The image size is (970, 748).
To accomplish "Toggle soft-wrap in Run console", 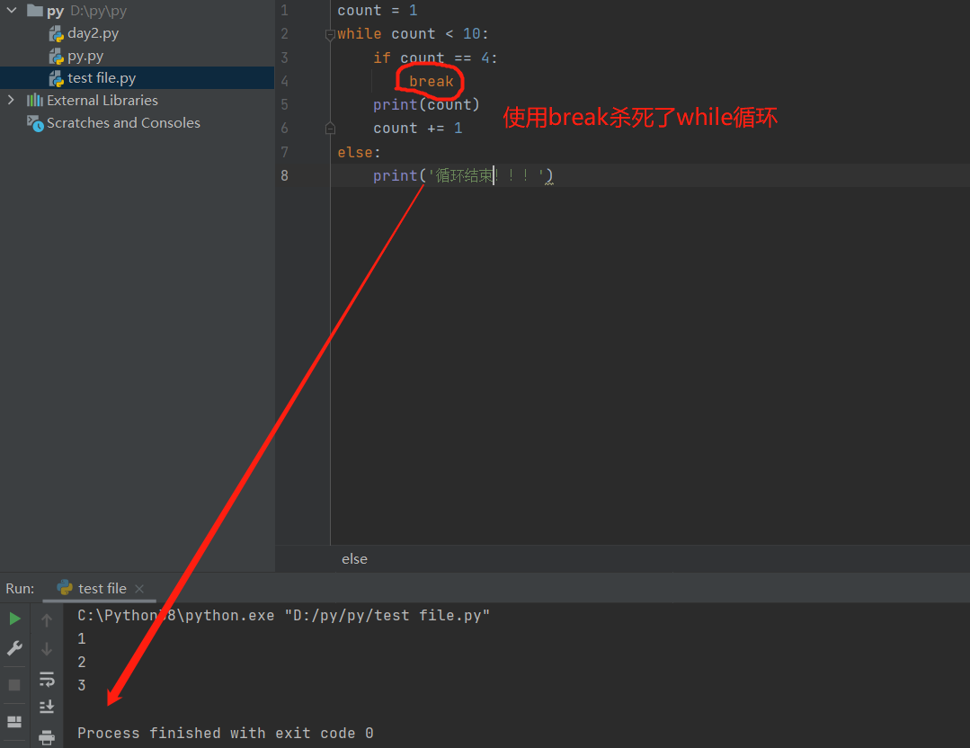I will pos(47,679).
